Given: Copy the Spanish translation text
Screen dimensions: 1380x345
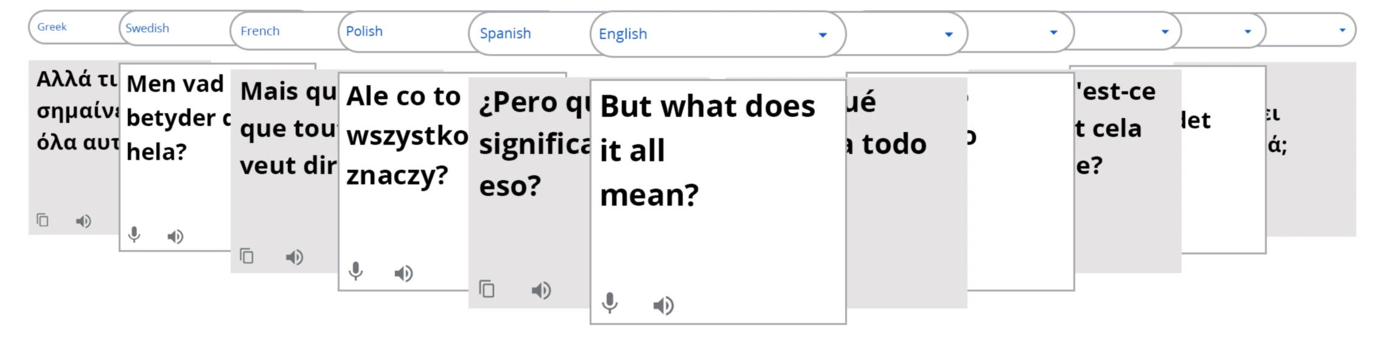Looking at the screenshot, I should tap(487, 288).
